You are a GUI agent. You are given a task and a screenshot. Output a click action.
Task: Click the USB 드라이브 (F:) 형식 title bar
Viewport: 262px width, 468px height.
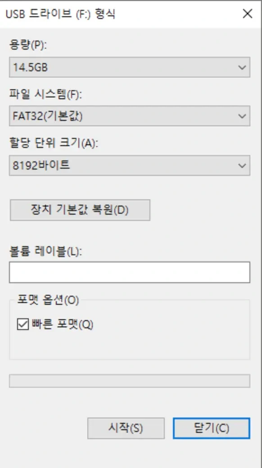[x=113, y=14]
